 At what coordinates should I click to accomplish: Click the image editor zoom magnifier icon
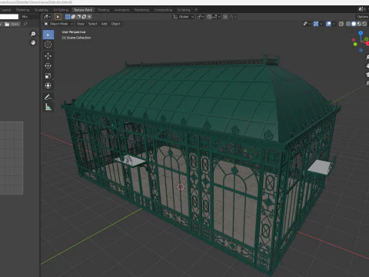pos(33,34)
